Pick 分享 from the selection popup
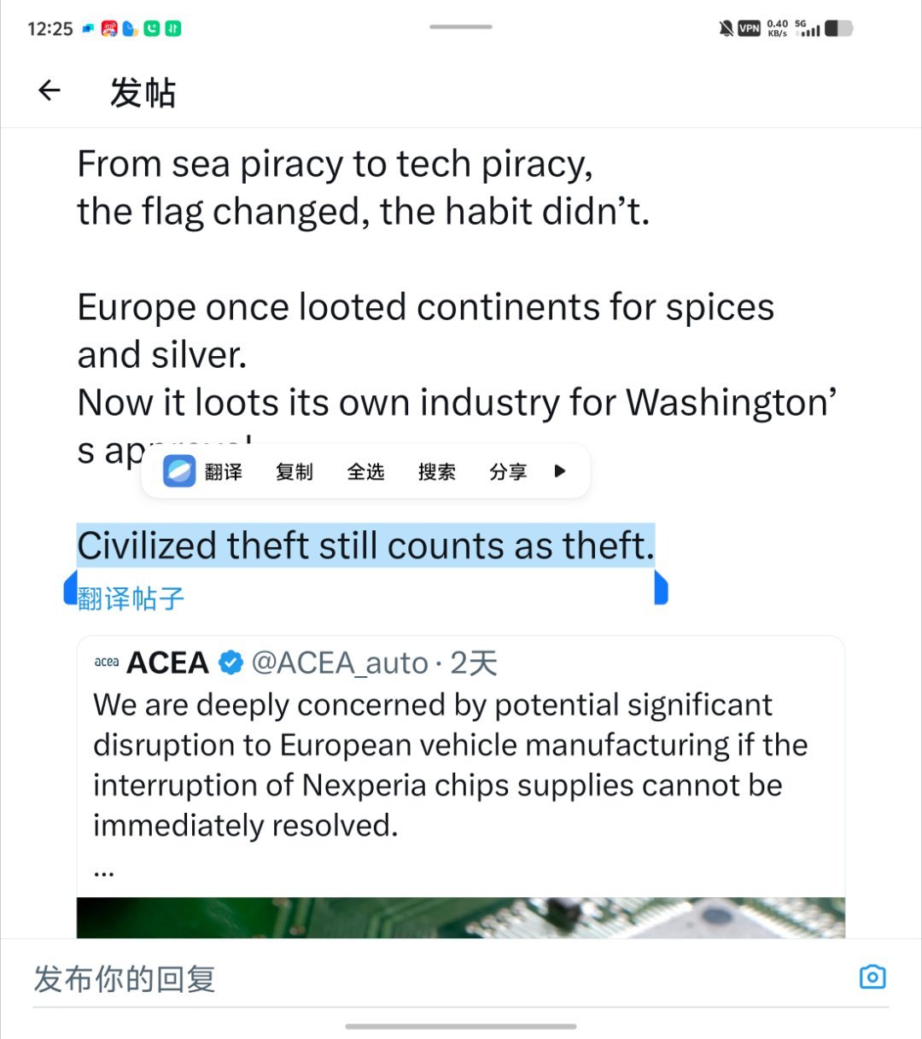 tap(508, 471)
